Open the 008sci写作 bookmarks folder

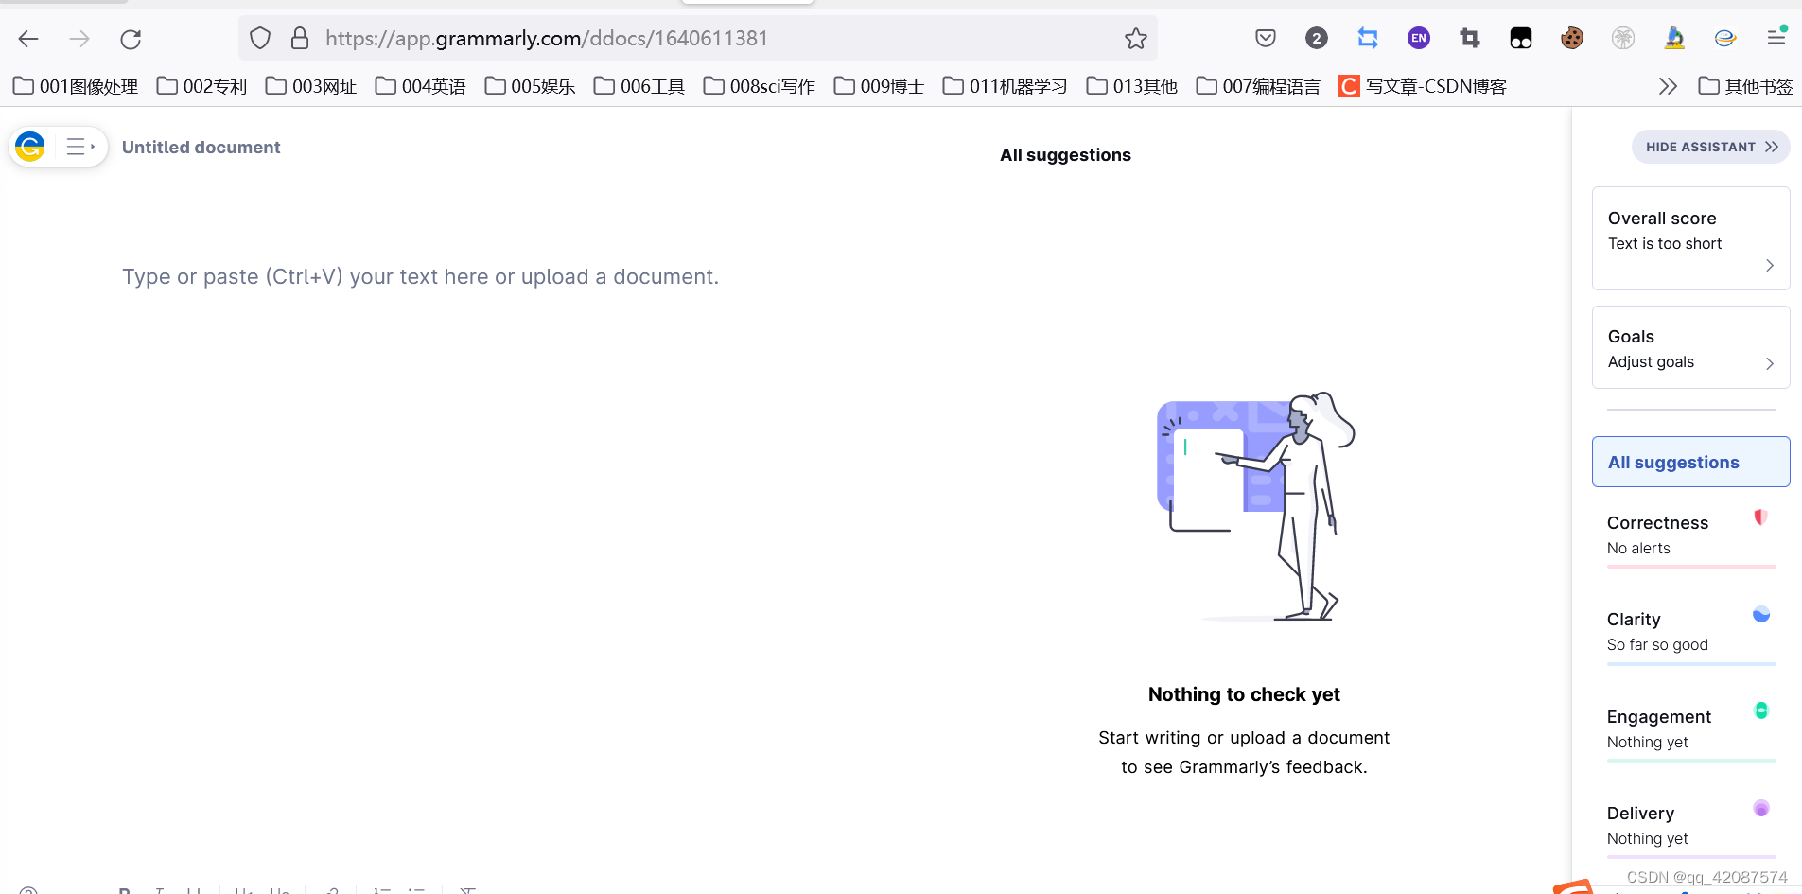[x=758, y=85]
